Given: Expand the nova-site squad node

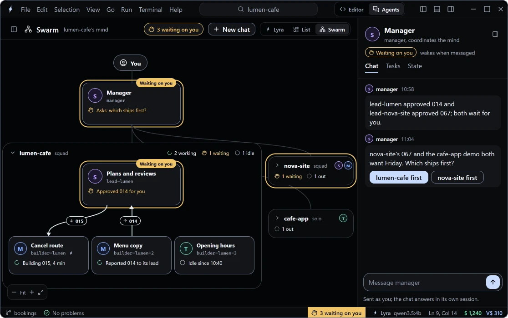Looking at the screenshot, I should 277,165.
